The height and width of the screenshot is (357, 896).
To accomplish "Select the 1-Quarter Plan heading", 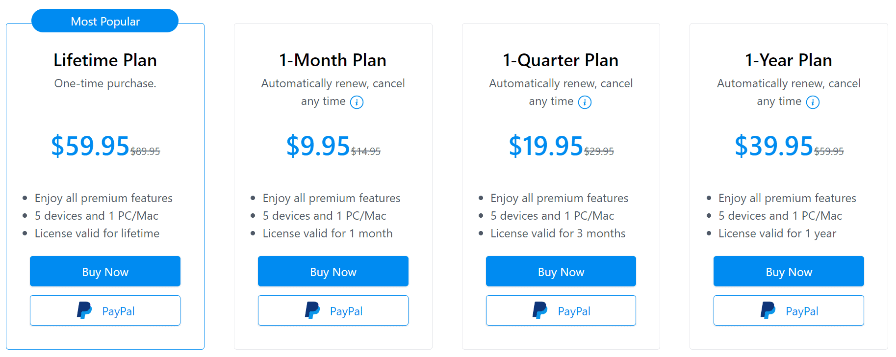I will coord(561,60).
